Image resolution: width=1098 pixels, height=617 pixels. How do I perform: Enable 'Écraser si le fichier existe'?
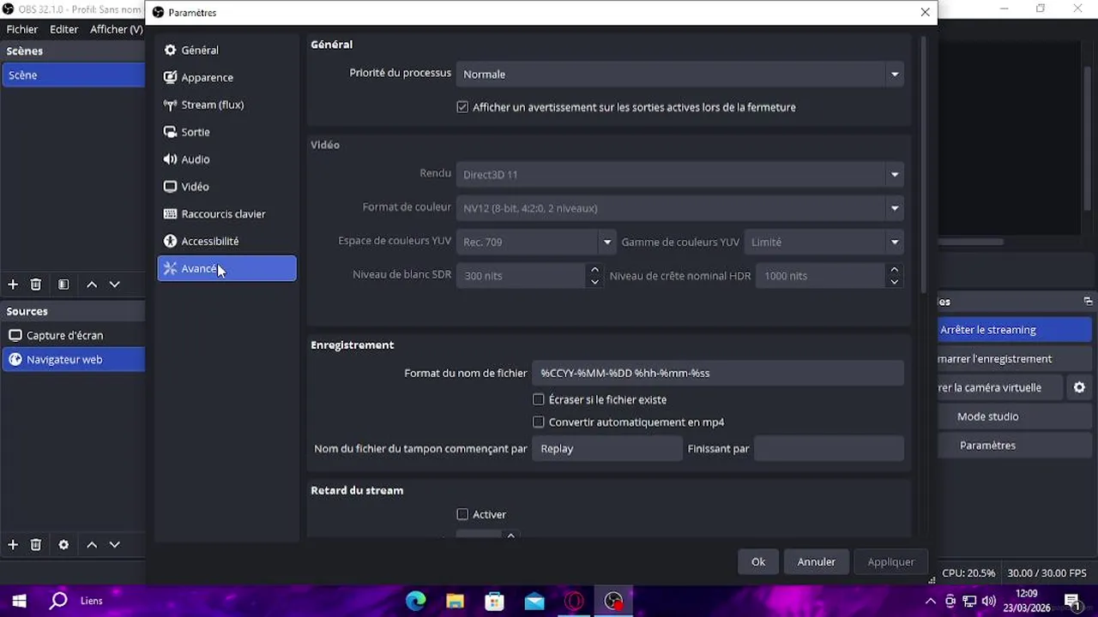click(539, 399)
